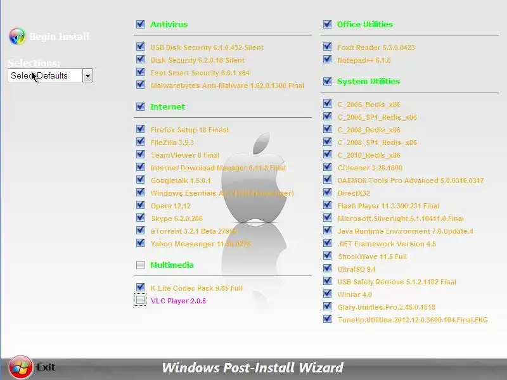This screenshot has width=507, height=380.
Task: Uncheck FileZilla 3.5.3 checkbox
Action: click(x=140, y=142)
